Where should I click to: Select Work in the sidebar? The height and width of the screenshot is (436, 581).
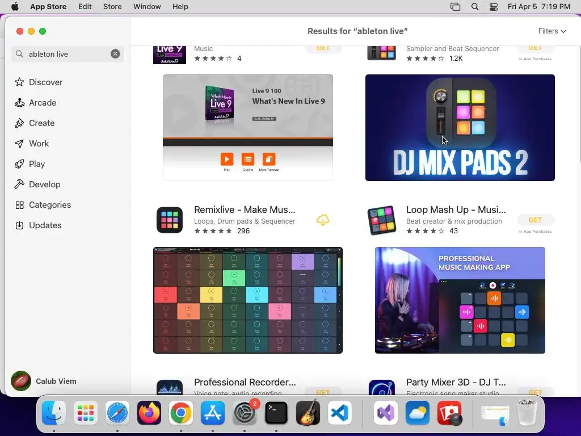[x=32, y=144]
